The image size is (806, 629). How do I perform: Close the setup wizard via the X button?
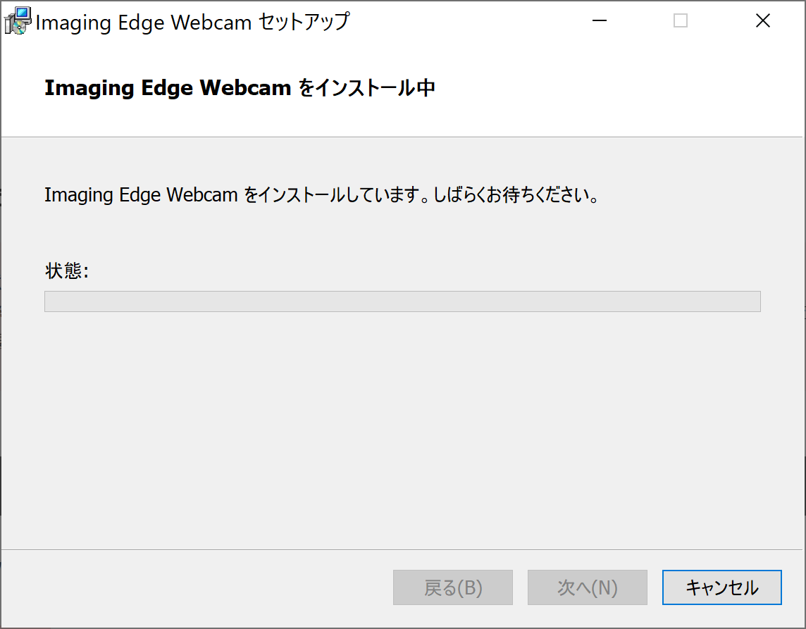pyautogui.click(x=763, y=21)
